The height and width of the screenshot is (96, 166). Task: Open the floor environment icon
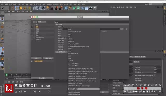[x=87, y=8]
